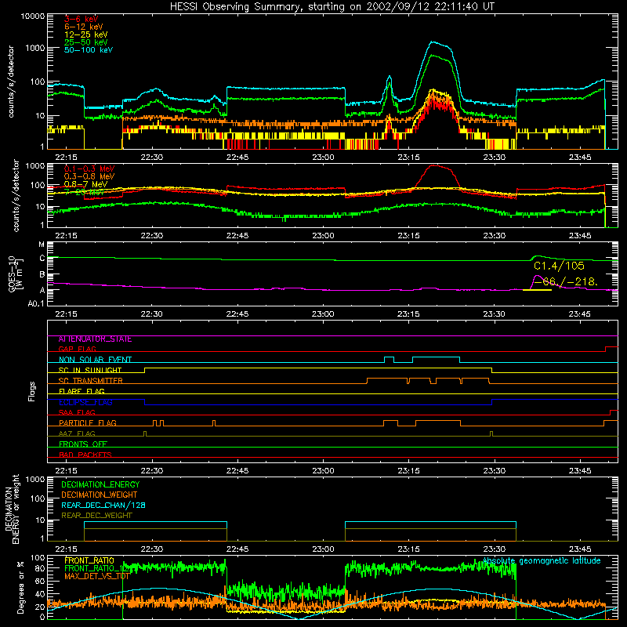Click the MAX_DET_VS_TOT legend label
The width and height of the screenshot is (627, 627).
[96, 576]
